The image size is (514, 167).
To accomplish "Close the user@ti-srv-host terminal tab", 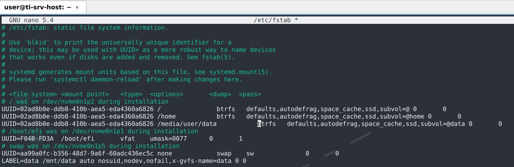I will pos(77,7).
